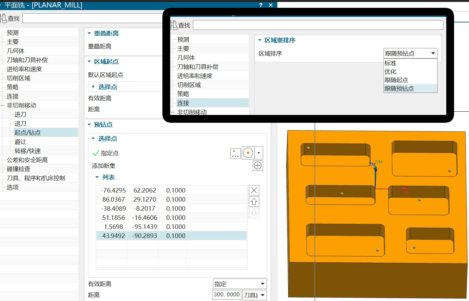Image resolution: width=469 pixels, height=301 pixels.
Task: Collapse the 区域起点 section
Action: [89, 61]
